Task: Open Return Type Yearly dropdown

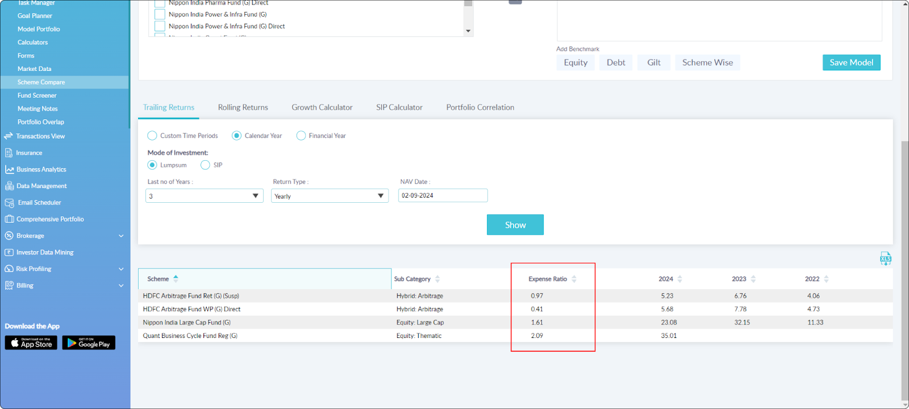Action: [x=330, y=196]
